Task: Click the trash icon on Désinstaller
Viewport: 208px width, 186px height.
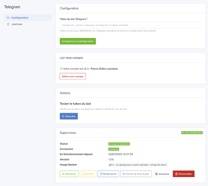Action: [176, 174]
